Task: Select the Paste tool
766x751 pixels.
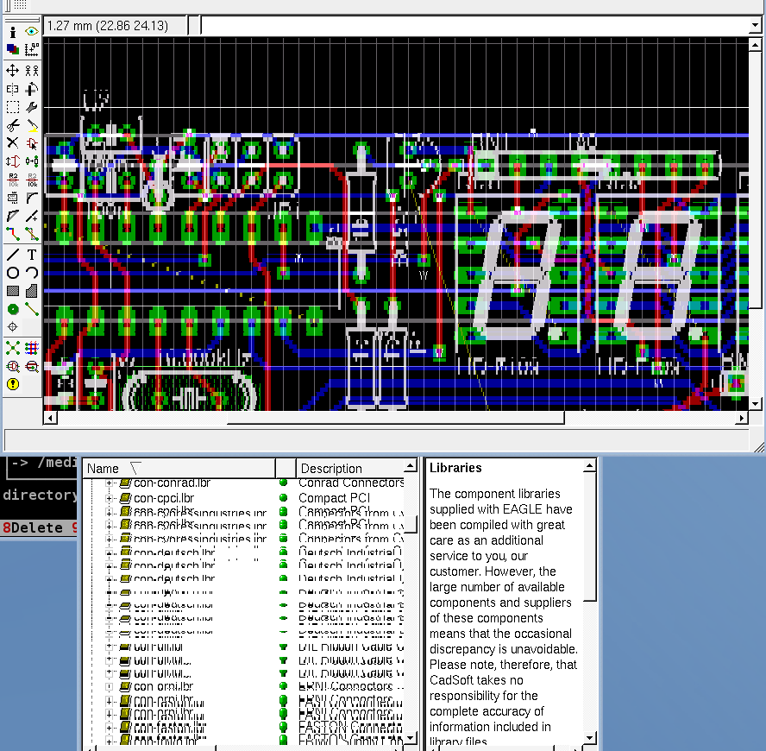Action: point(32,125)
